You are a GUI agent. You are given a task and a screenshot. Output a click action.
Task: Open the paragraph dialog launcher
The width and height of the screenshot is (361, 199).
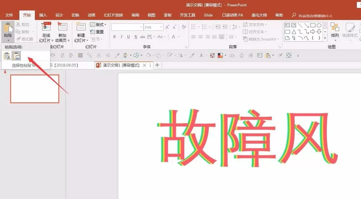(280, 47)
